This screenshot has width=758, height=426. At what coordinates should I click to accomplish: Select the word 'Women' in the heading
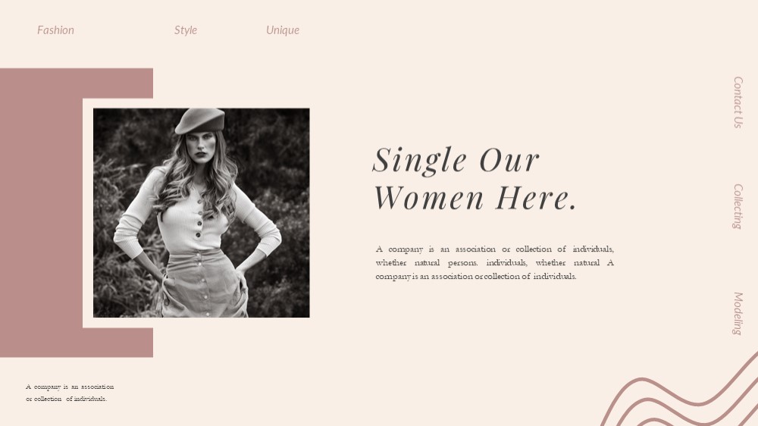point(429,198)
